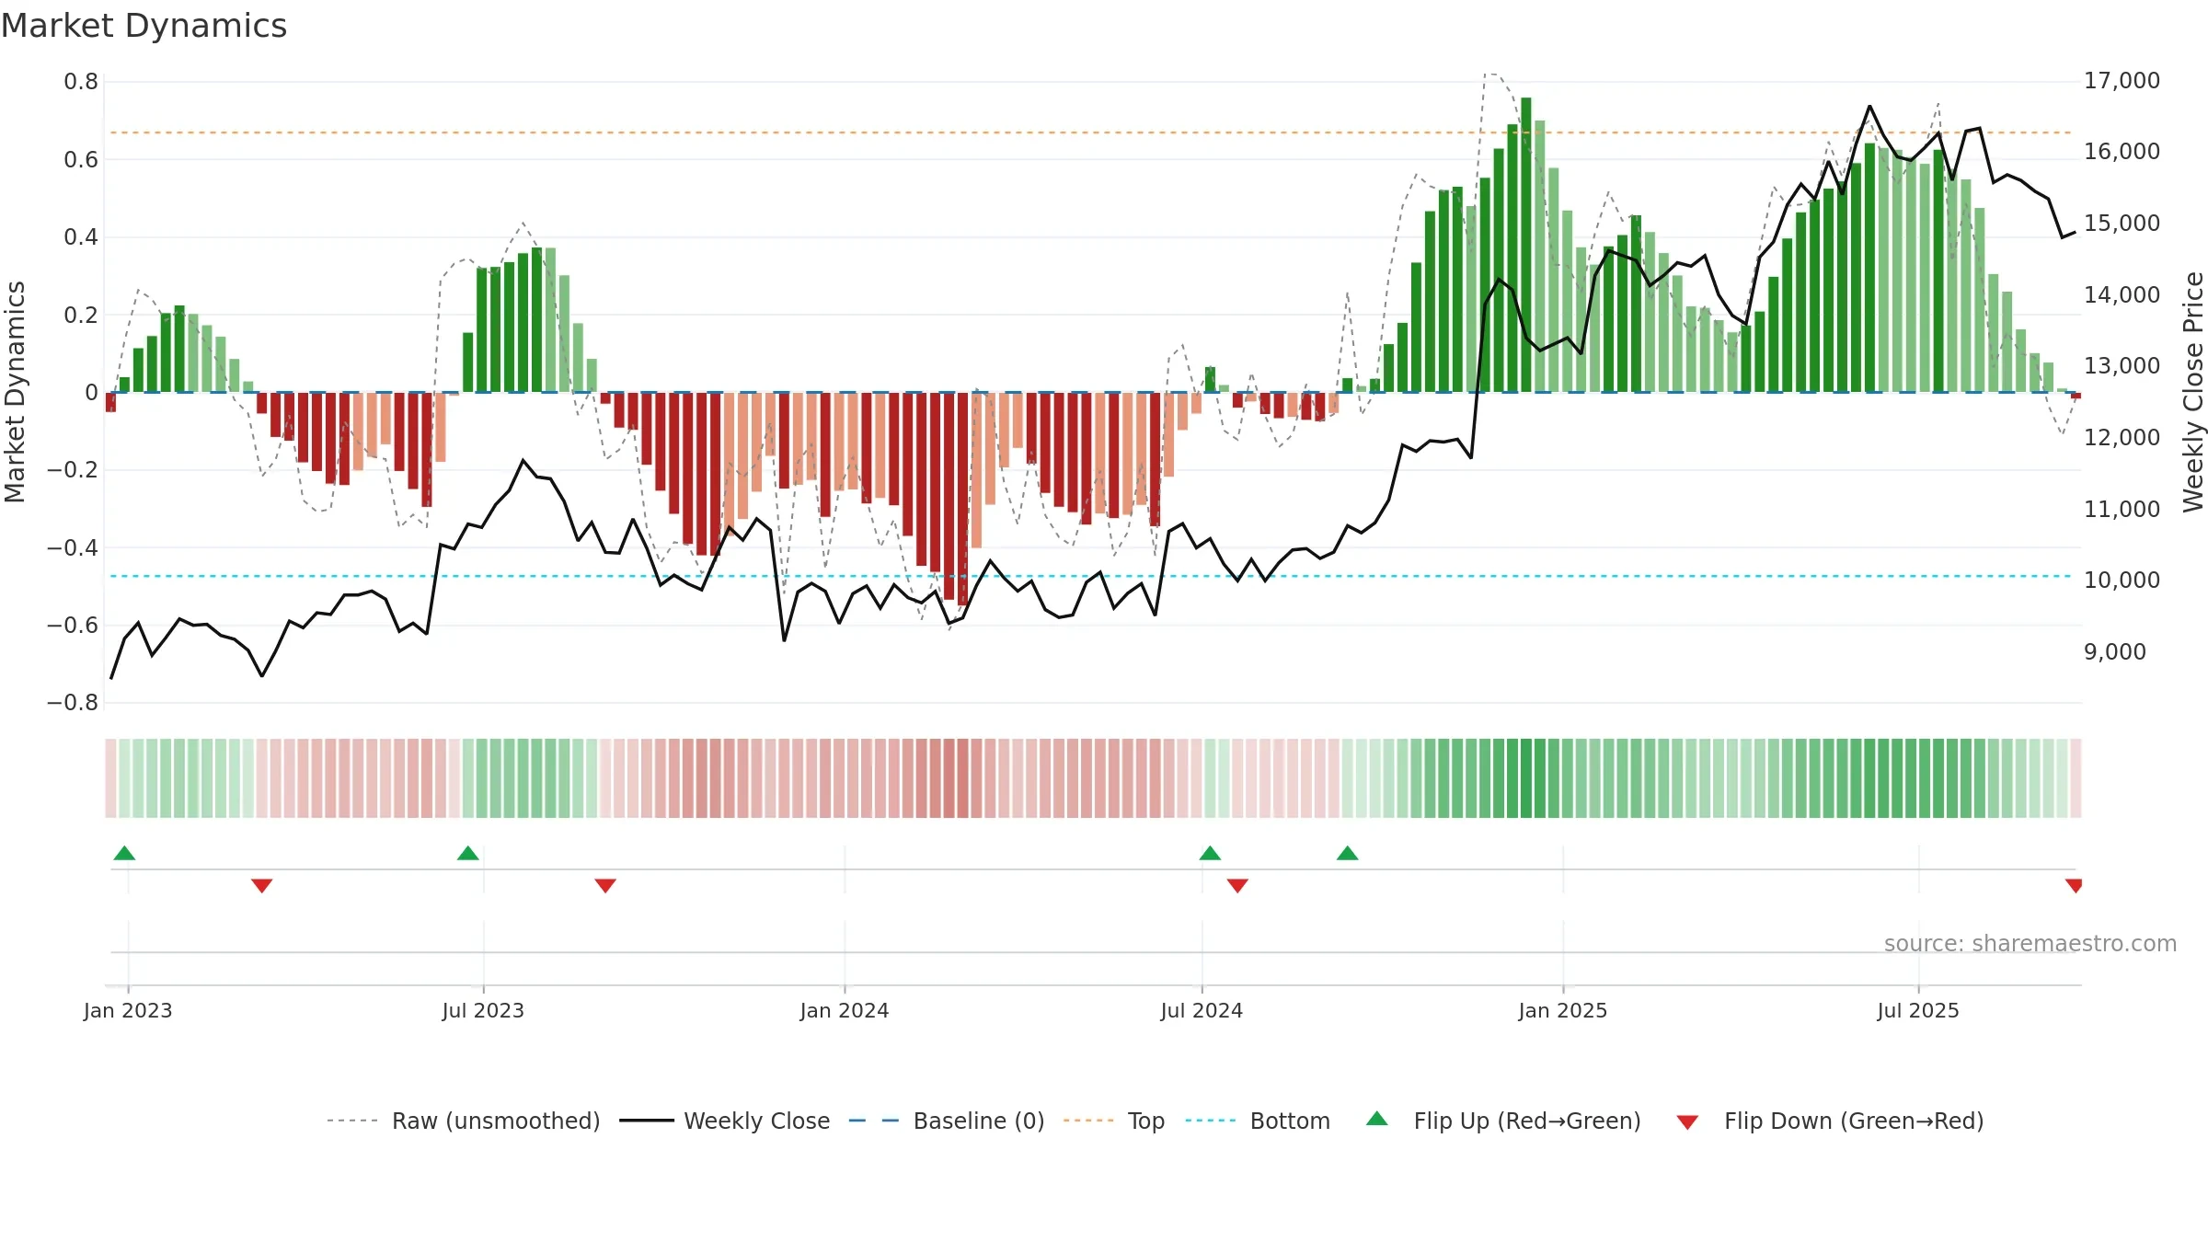Click the 16,000 right axis tick label
This screenshot has width=2208, height=1242.
[x=2122, y=152]
